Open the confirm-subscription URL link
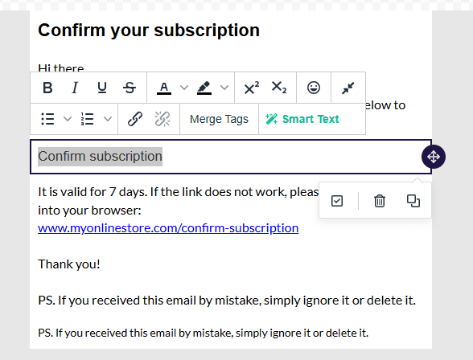 [168, 228]
